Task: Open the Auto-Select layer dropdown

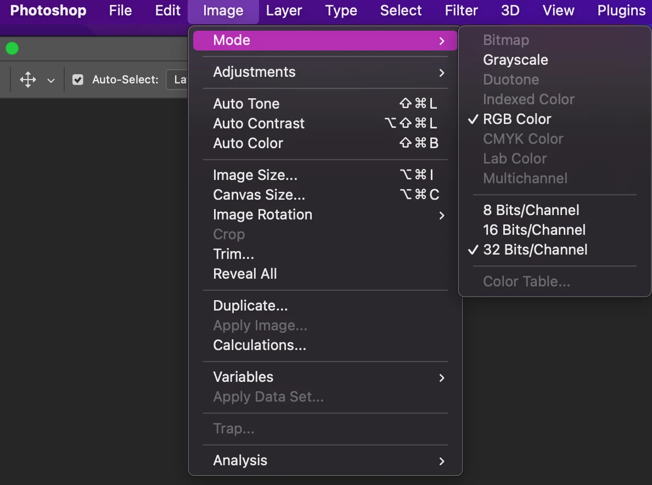Action: pos(178,80)
